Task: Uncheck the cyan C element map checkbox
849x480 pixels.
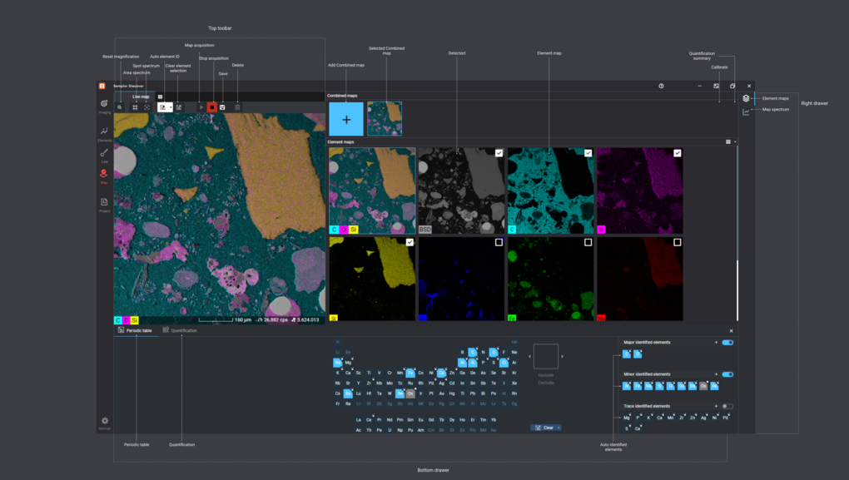Action: [x=588, y=153]
